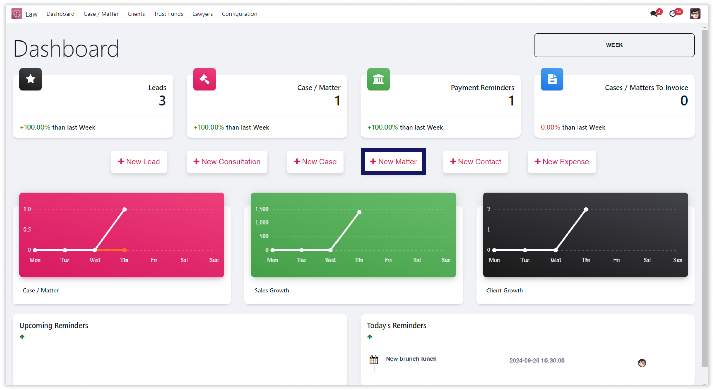
Task: Open the New brunch lunch reminder
Action: point(411,359)
